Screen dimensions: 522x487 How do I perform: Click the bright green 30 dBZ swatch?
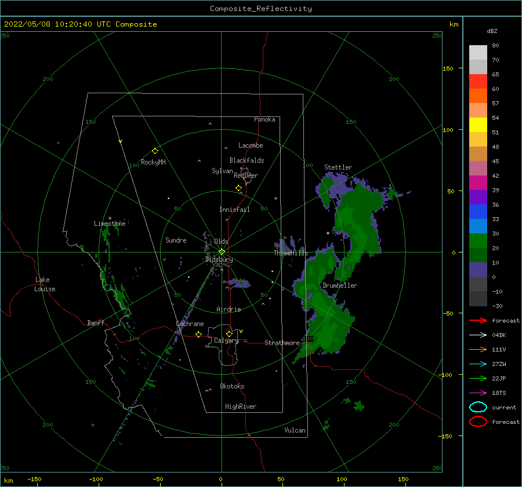point(478,241)
